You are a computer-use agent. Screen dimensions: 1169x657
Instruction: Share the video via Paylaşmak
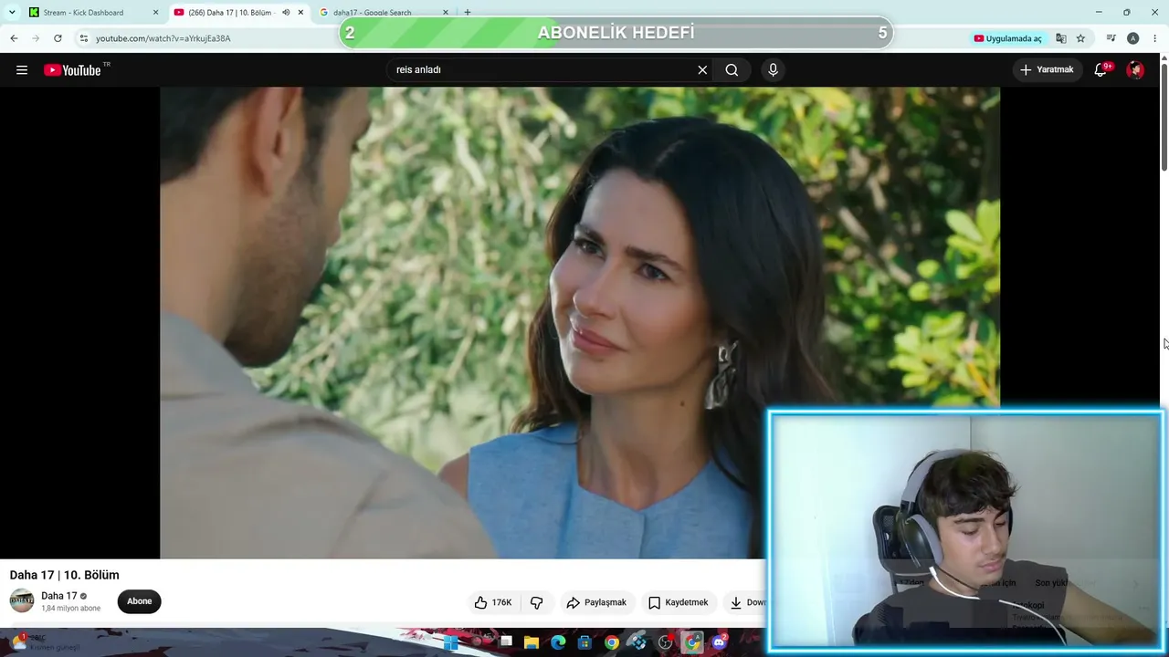(x=596, y=602)
